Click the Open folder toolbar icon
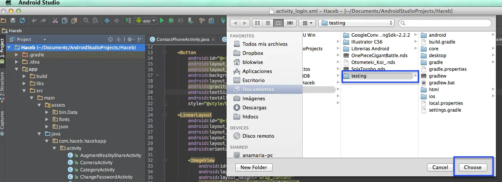 tap(3, 20)
